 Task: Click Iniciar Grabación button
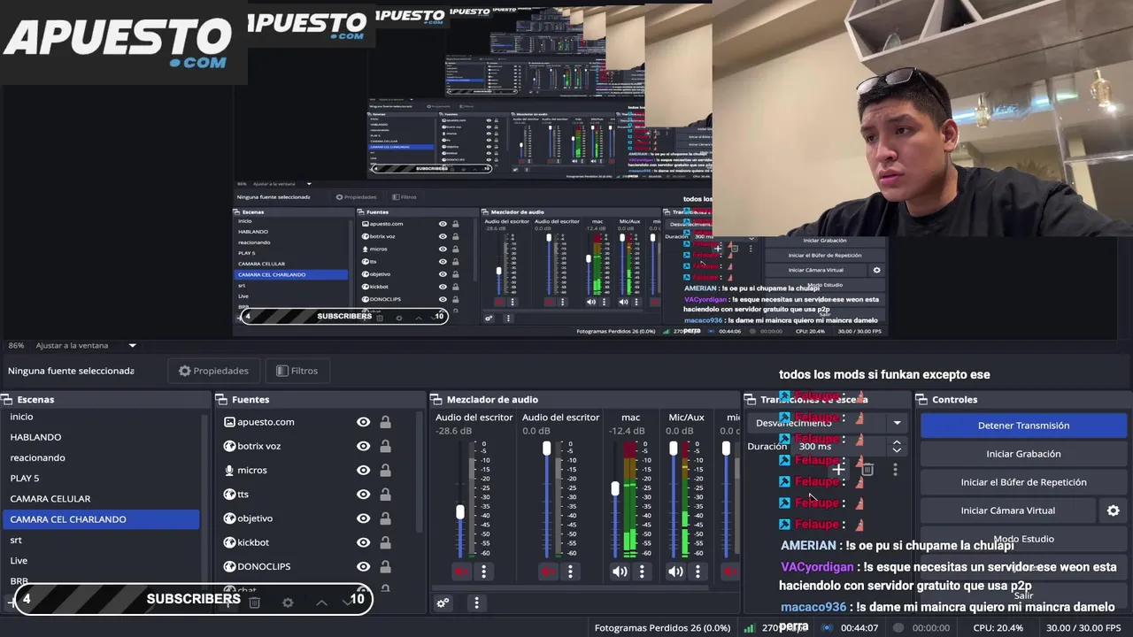(1023, 454)
